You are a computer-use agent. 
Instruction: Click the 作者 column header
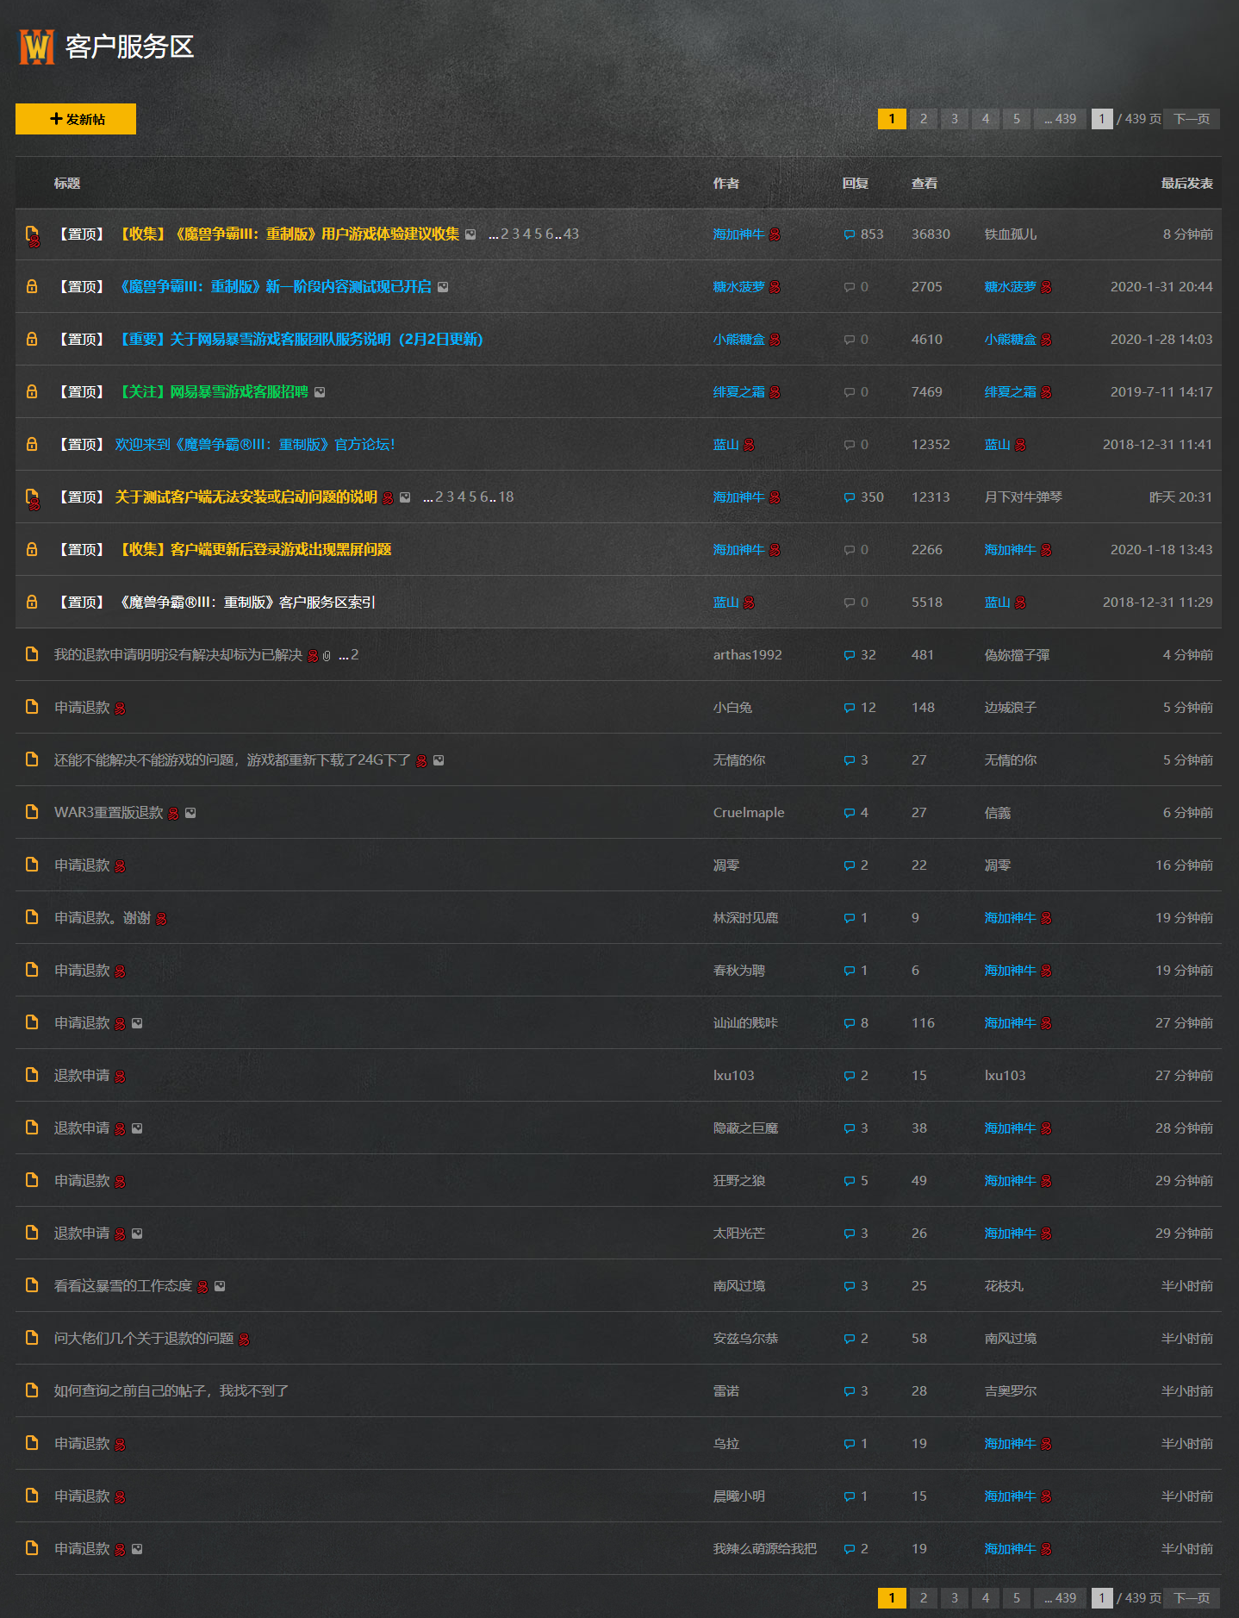[726, 184]
